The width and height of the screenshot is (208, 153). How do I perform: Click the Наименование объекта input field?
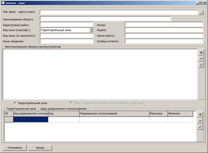point(105,19)
